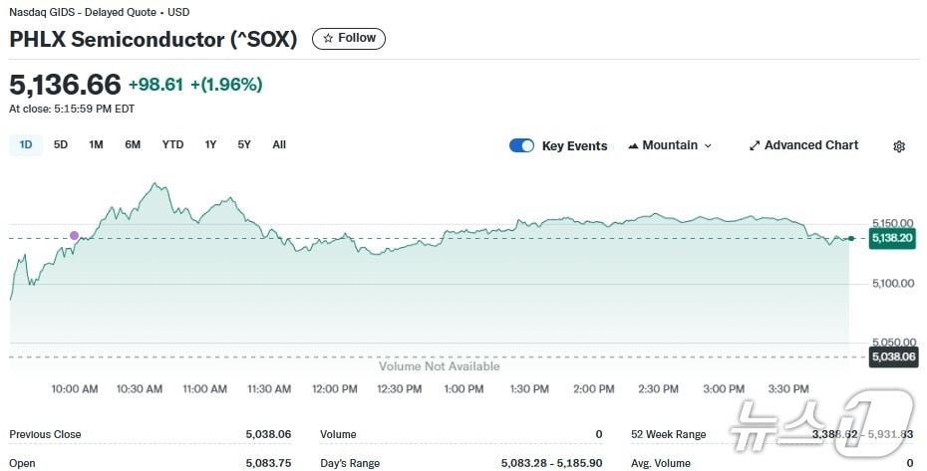Show All time range data
Screen dimensions: 927x471
click(279, 144)
